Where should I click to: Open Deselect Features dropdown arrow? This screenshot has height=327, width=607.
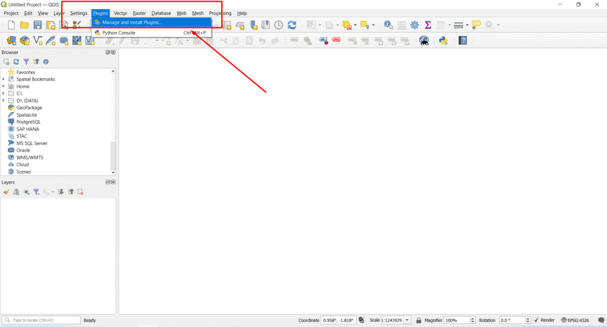pos(356,25)
